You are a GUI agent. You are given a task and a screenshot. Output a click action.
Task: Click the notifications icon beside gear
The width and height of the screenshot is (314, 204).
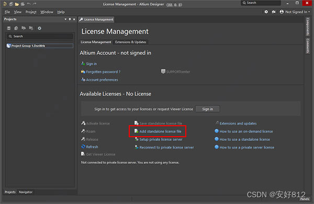(x=274, y=12)
